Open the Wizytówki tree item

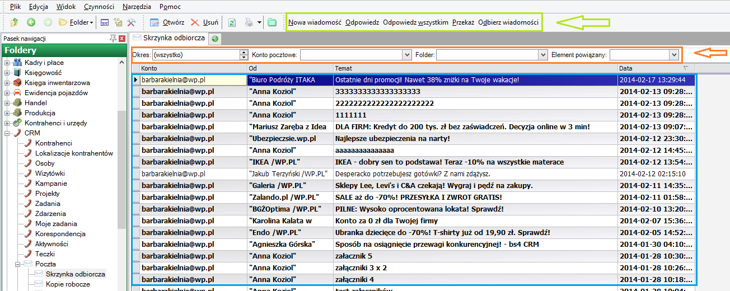(x=50, y=173)
